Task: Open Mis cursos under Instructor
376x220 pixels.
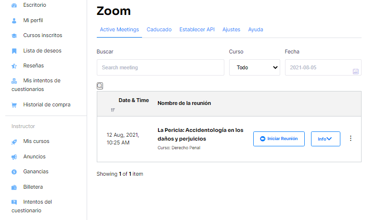Action: pos(36,141)
